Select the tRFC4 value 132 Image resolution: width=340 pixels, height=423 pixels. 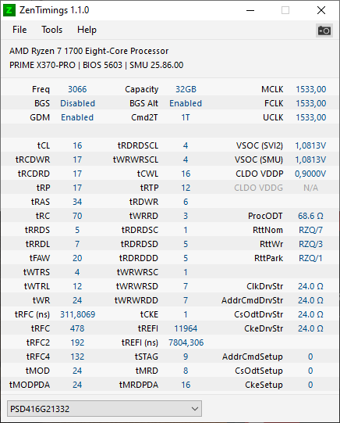tap(77, 357)
